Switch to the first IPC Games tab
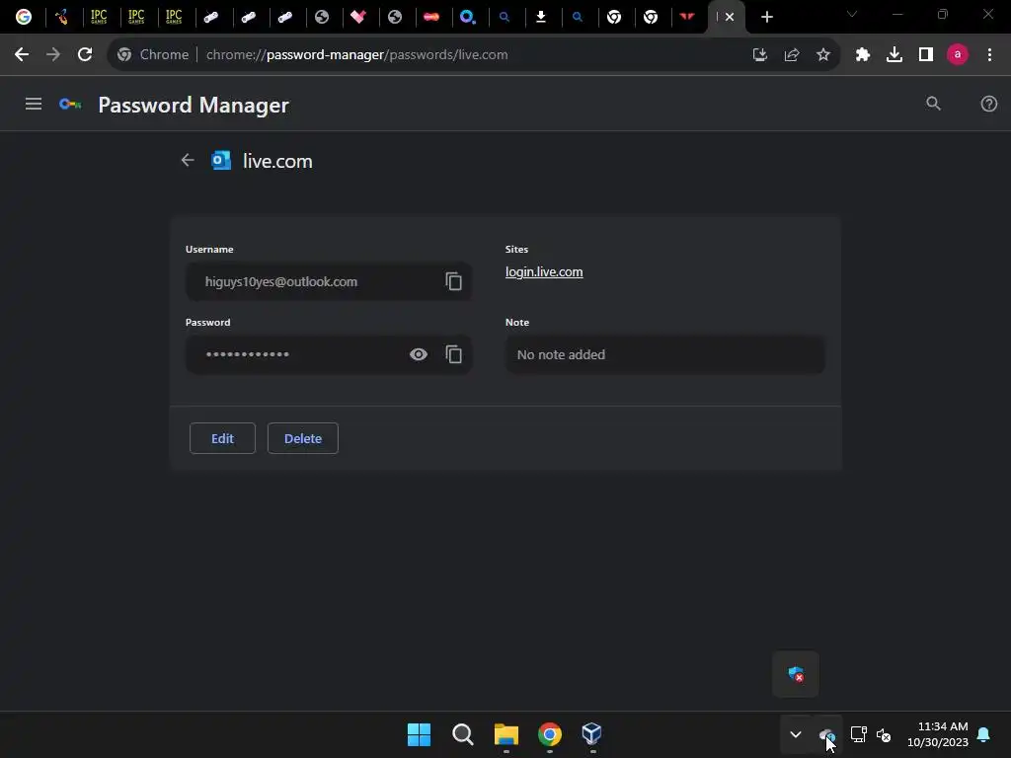The width and height of the screenshot is (1011, 758). pos(99,17)
